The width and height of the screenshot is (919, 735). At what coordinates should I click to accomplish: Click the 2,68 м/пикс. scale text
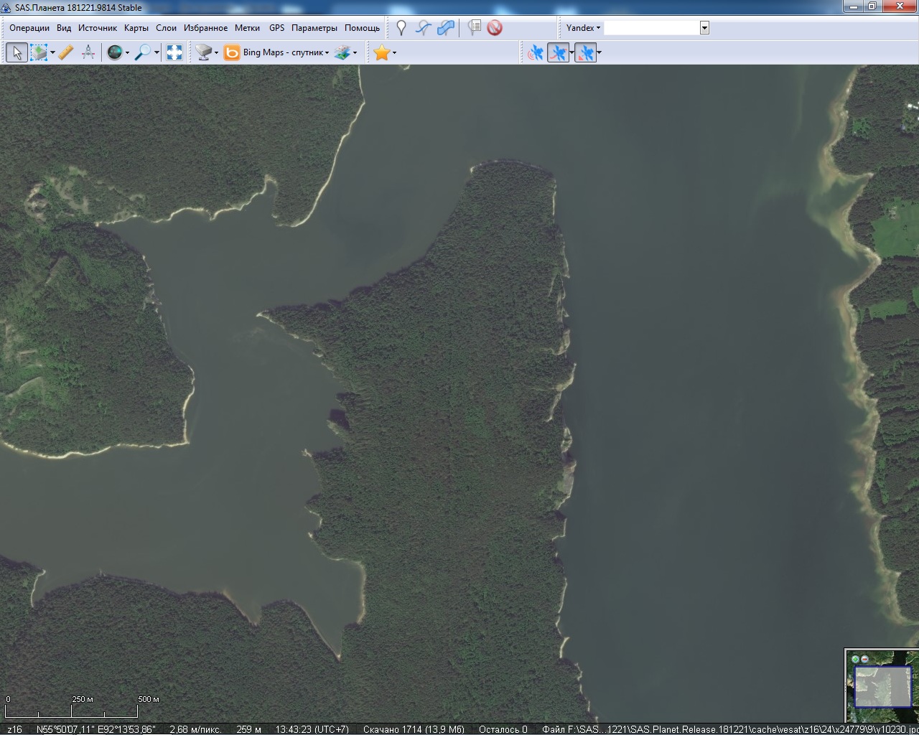point(195,729)
